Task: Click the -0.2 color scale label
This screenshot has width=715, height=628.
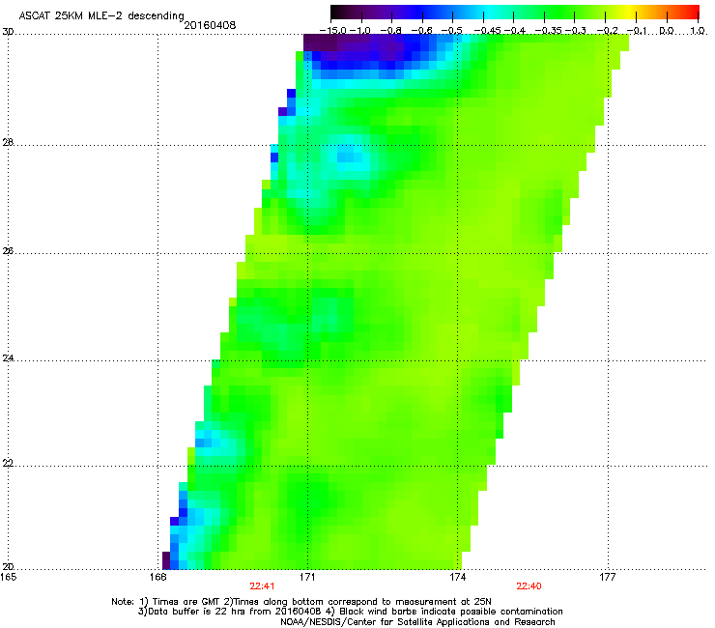Action: pyautogui.click(x=608, y=31)
